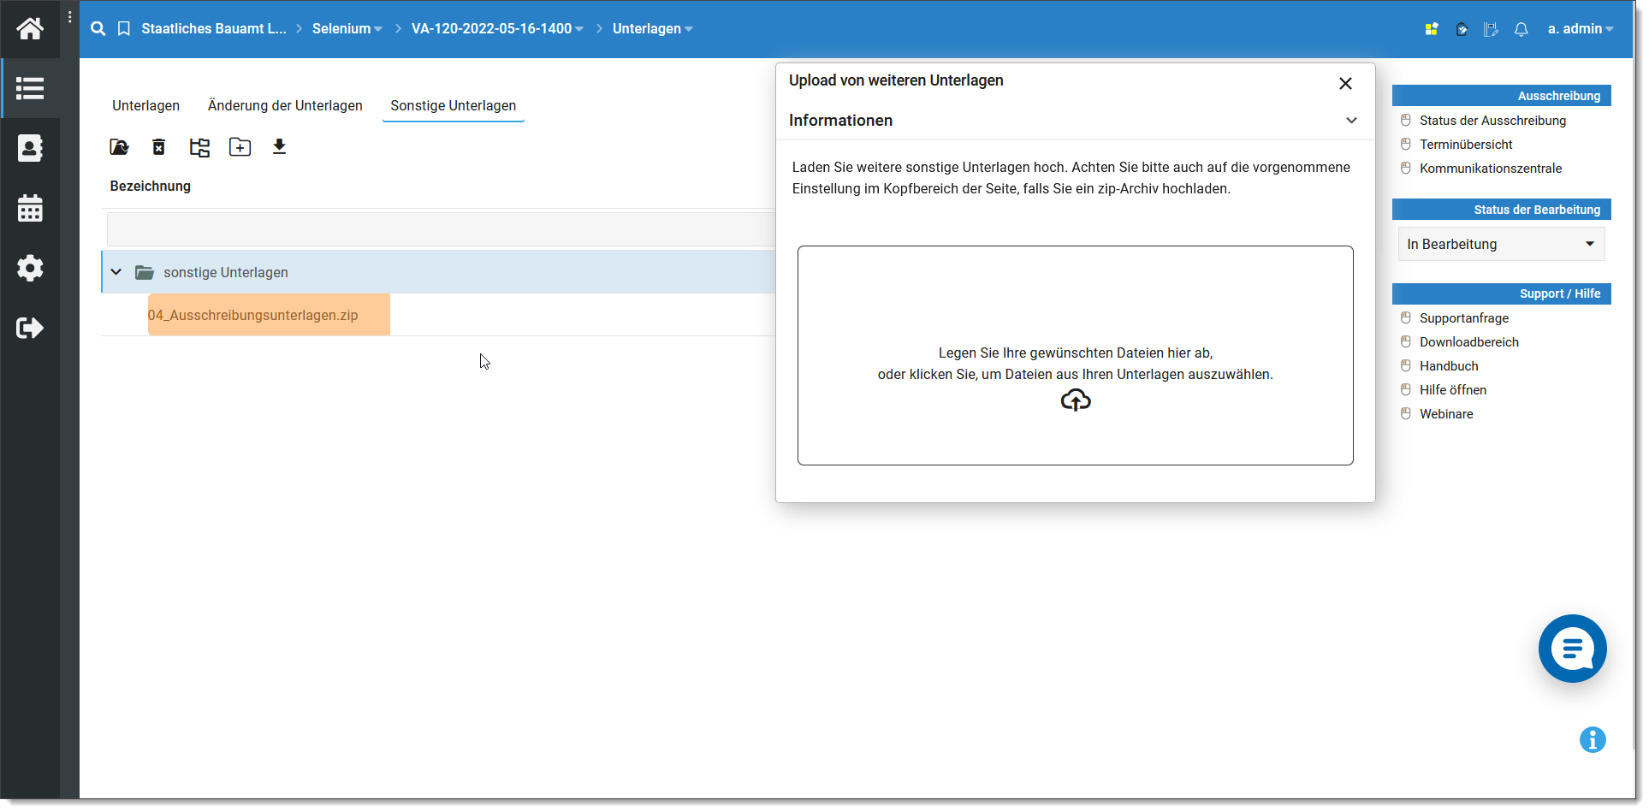Open the Handbuch help link
Viewport: 1649px width, 812px height.
pyautogui.click(x=1449, y=366)
